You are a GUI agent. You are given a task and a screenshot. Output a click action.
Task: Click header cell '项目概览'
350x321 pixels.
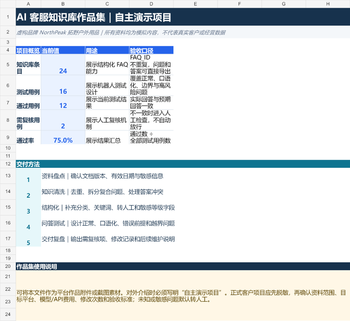(28, 50)
